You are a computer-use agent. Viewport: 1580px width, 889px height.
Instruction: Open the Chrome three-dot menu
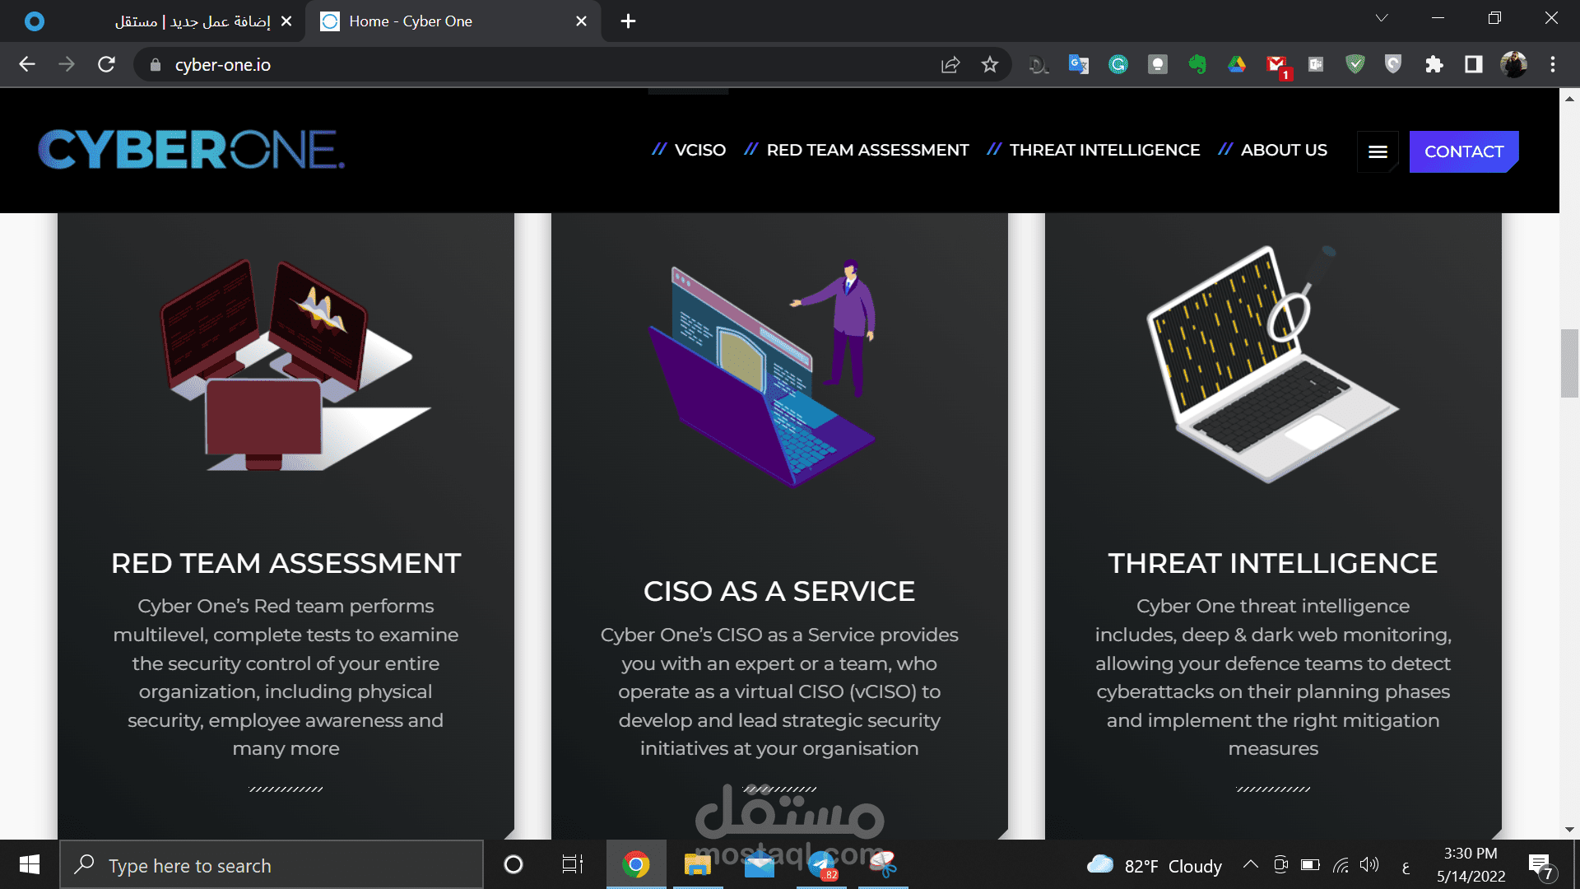(1553, 64)
